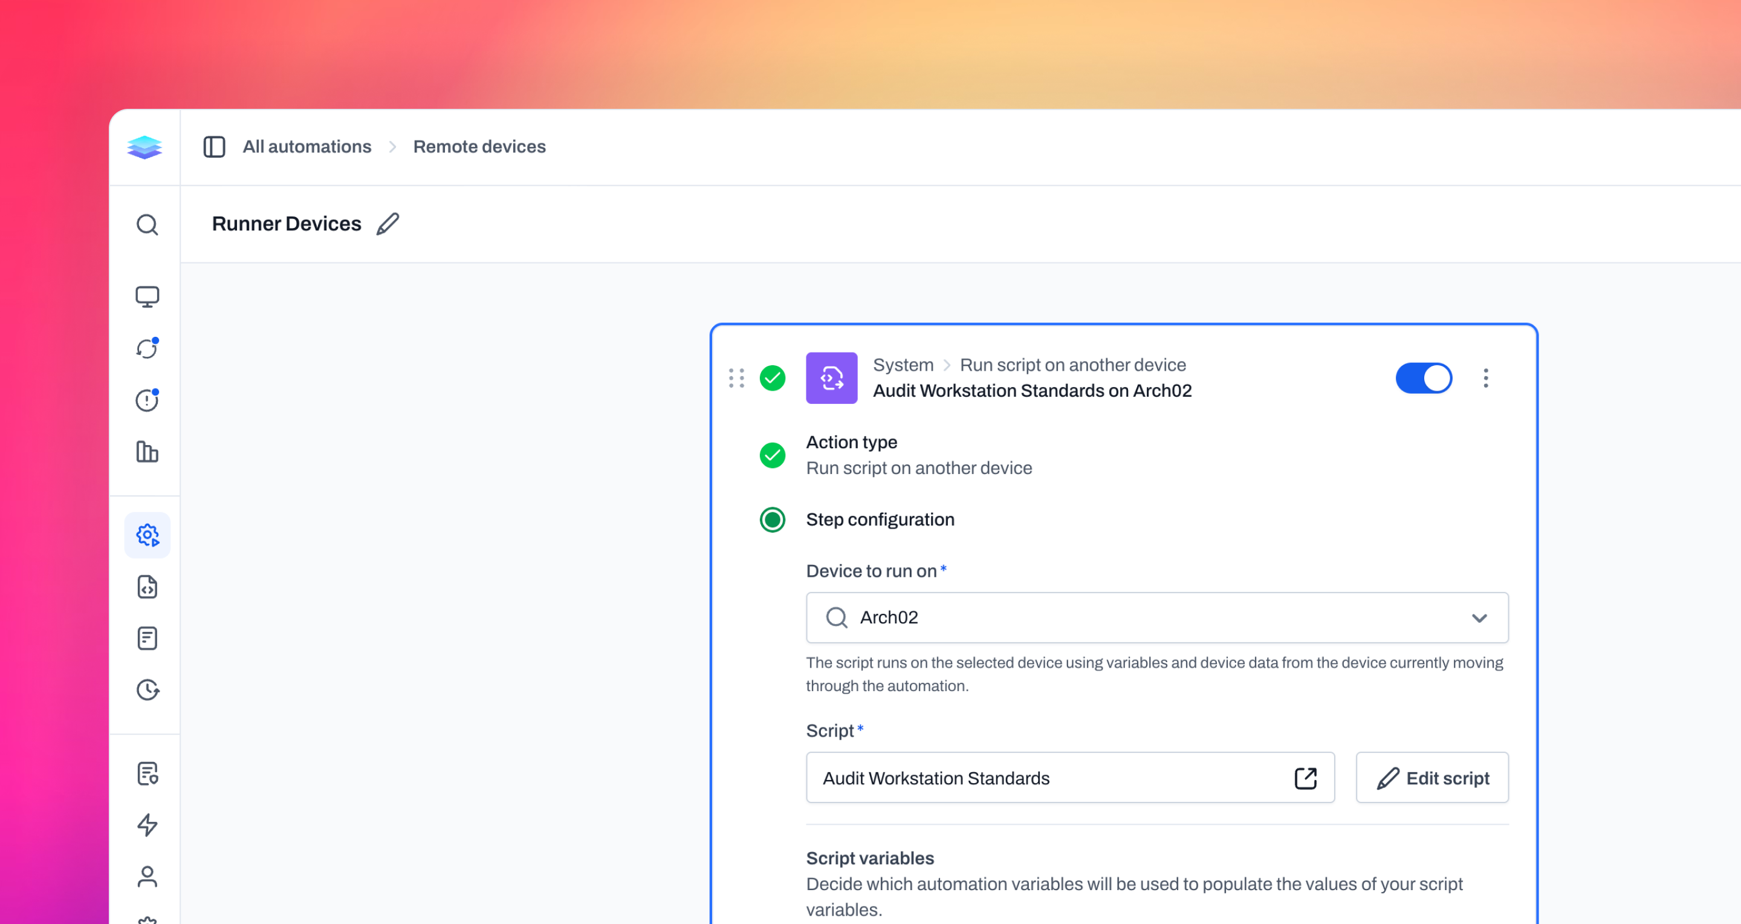Click the Runner Devices title text

pyautogui.click(x=287, y=224)
